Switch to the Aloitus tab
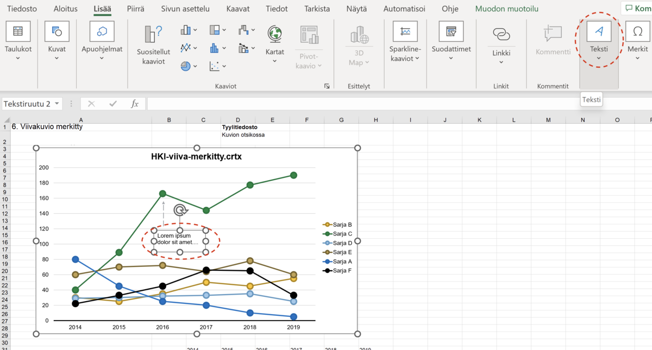Image resolution: width=652 pixels, height=350 pixels. (65, 9)
